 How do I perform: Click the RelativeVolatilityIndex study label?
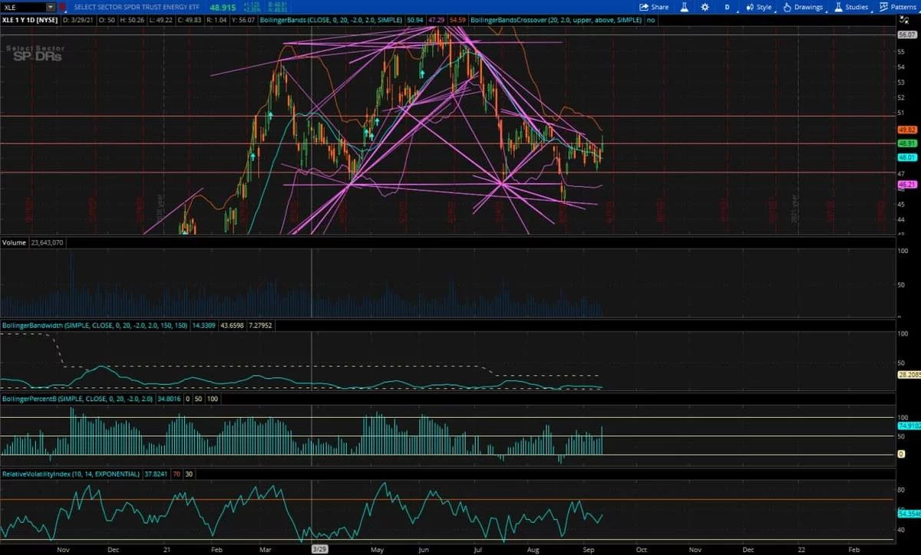[71, 474]
